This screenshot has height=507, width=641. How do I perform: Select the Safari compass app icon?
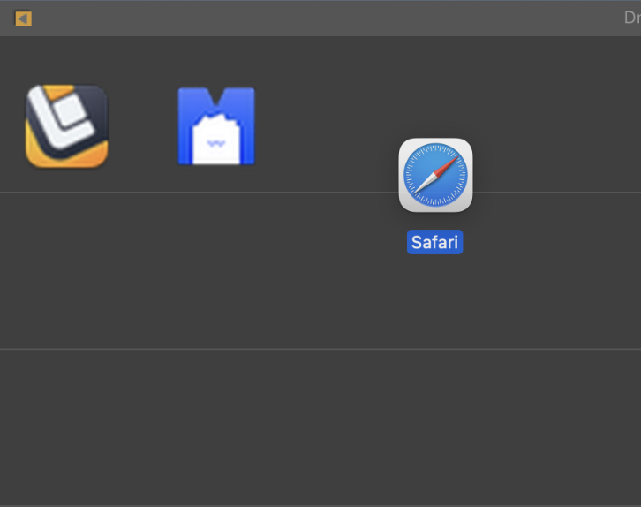coord(435,175)
